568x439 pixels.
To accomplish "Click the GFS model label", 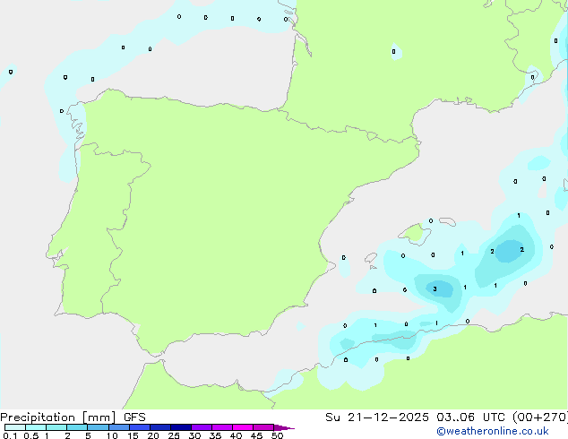I will pos(135,417).
